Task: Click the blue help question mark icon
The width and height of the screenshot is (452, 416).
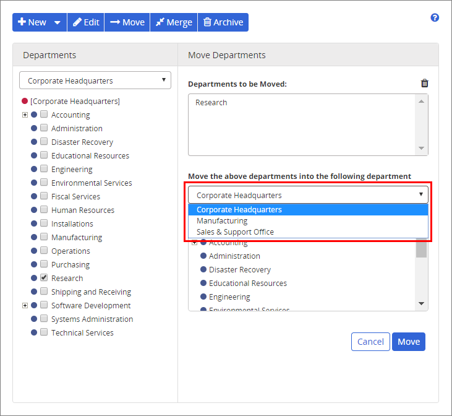Action: [435, 18]
